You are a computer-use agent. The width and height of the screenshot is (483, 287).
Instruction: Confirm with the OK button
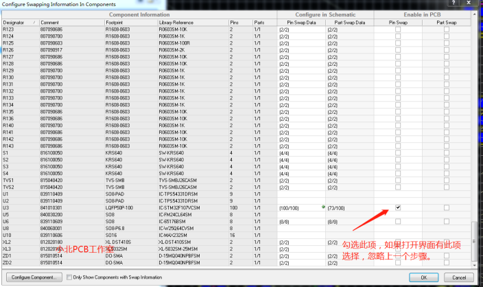coord(424,277)
